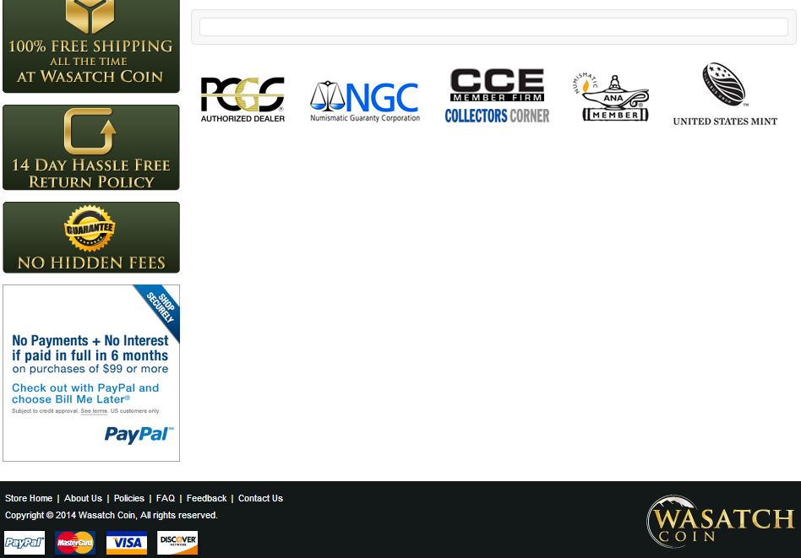Click the ANA Member lamp logo
Image resolution: width=801 pixels, height=558 pixels.
pos(611,97)
